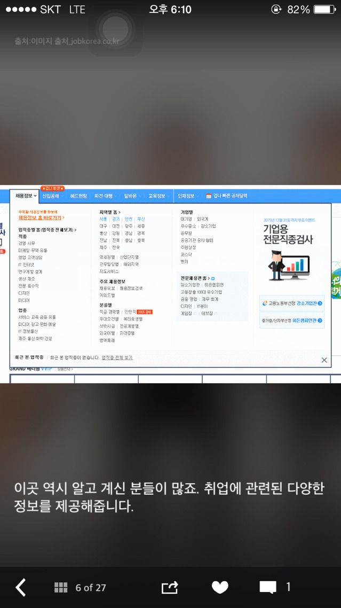Open 벤처 company listings
The height and width of the screenshot is (608, 341).
coord(184,262)
